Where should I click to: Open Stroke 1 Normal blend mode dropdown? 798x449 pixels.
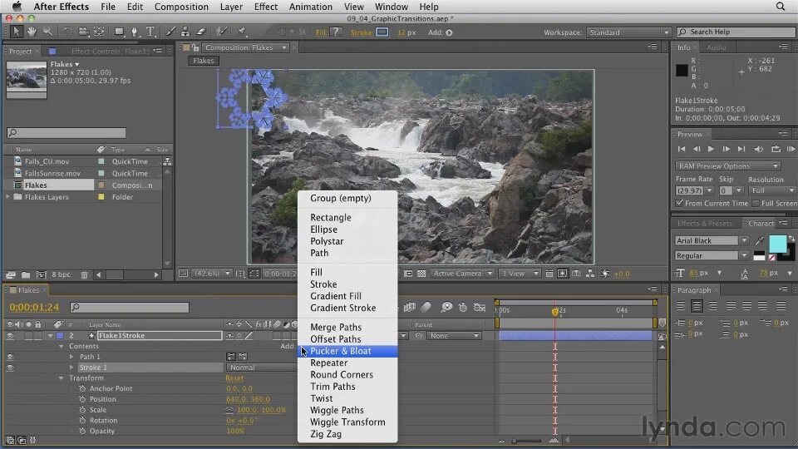(260, 368)
